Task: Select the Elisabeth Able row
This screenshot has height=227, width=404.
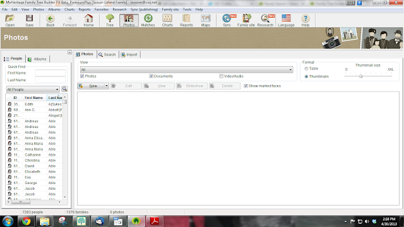Action: 35,172
